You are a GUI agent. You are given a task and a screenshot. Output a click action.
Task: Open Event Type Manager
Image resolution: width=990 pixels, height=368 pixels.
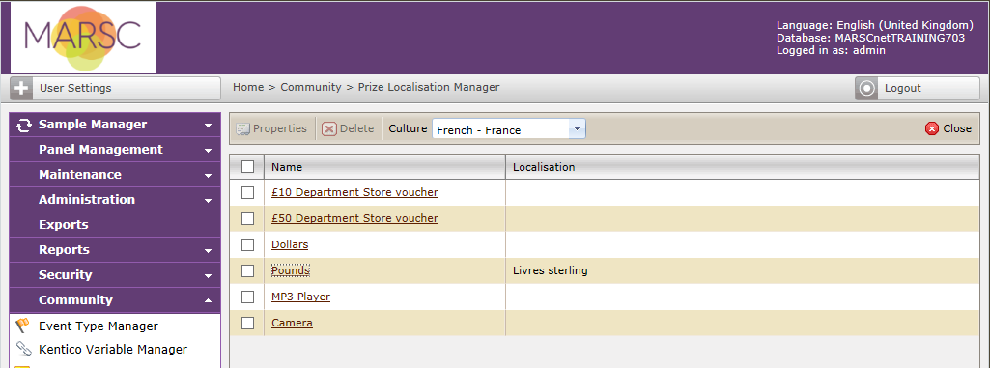pyautogui.click(x=98, y=326)
